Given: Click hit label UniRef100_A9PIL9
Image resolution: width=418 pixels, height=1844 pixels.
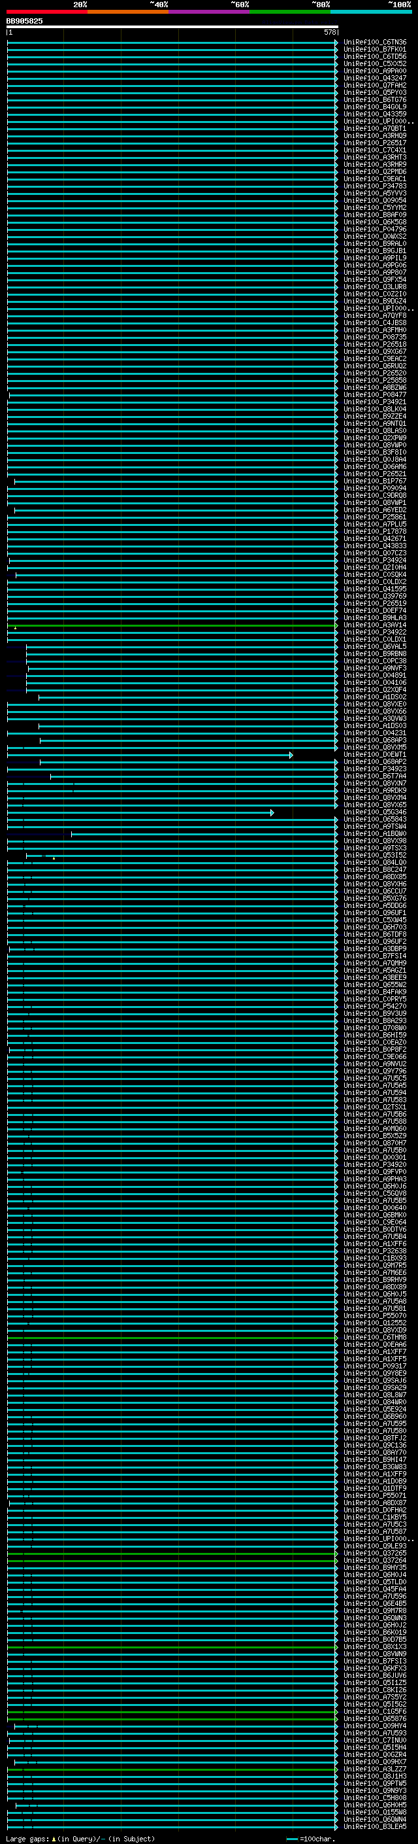Looking at the screenshot, I should pyautogui.click(x=375, y=258).
